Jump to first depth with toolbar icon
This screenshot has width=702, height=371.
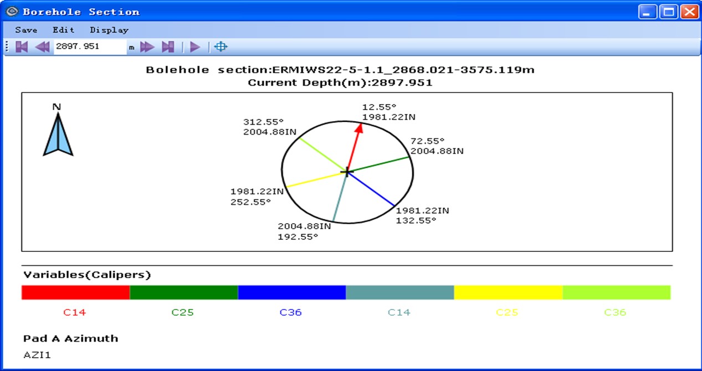[22, 47]
